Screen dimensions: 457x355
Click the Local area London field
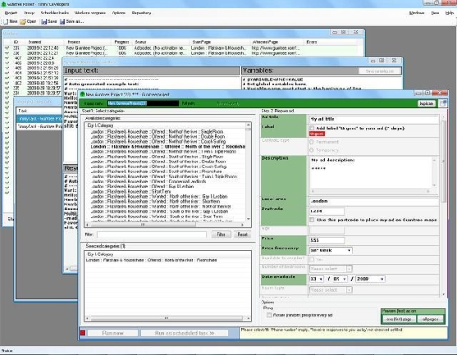[x=373, y=201]
